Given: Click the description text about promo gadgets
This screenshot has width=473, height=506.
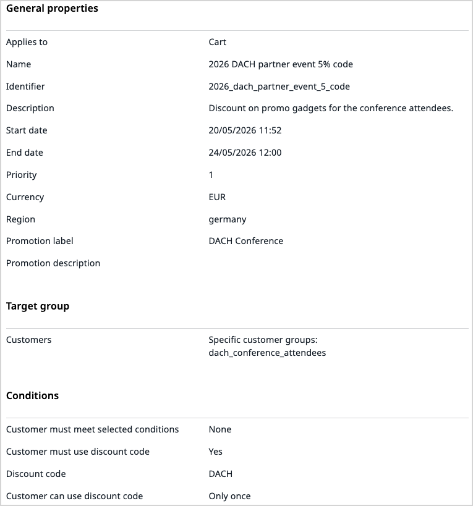Looking at the screenshot, I should (x=331, y=108).
